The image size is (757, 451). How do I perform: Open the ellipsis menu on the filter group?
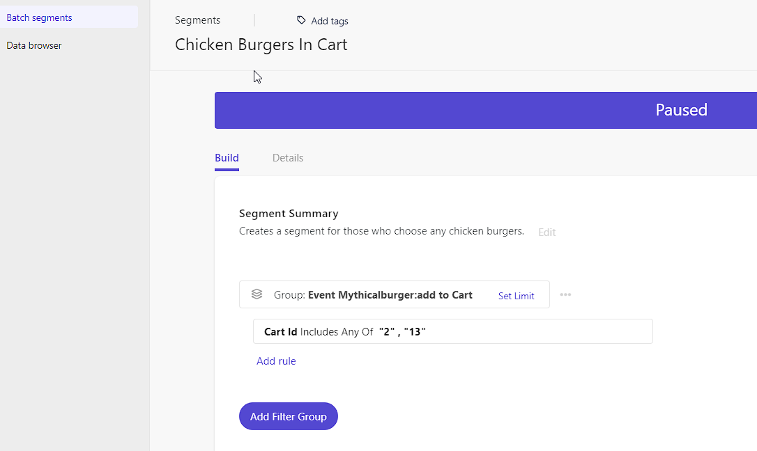(565, 294)
